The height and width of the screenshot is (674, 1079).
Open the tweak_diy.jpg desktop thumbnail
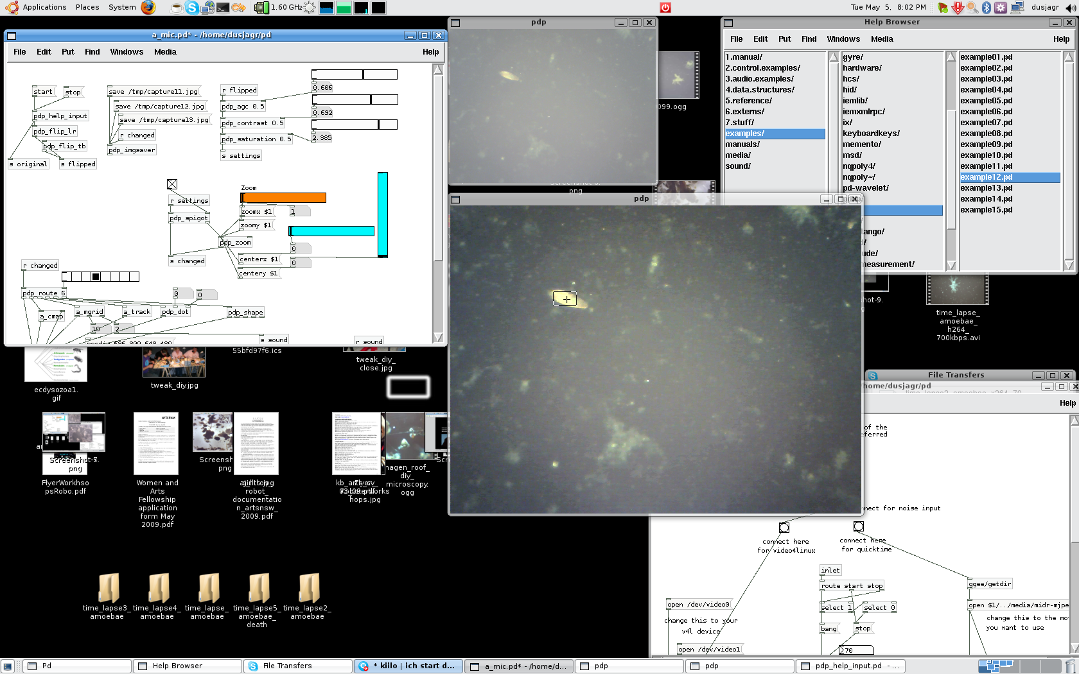[174, 362]
